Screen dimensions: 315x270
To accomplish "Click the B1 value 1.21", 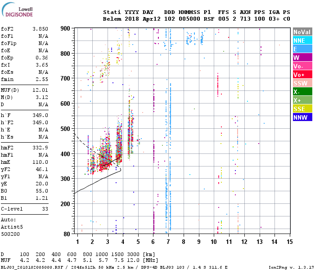I will pos(42,198).
